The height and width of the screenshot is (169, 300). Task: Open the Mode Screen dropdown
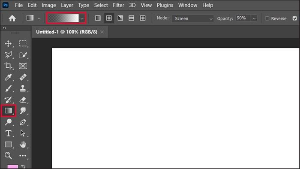click(193, 18)
